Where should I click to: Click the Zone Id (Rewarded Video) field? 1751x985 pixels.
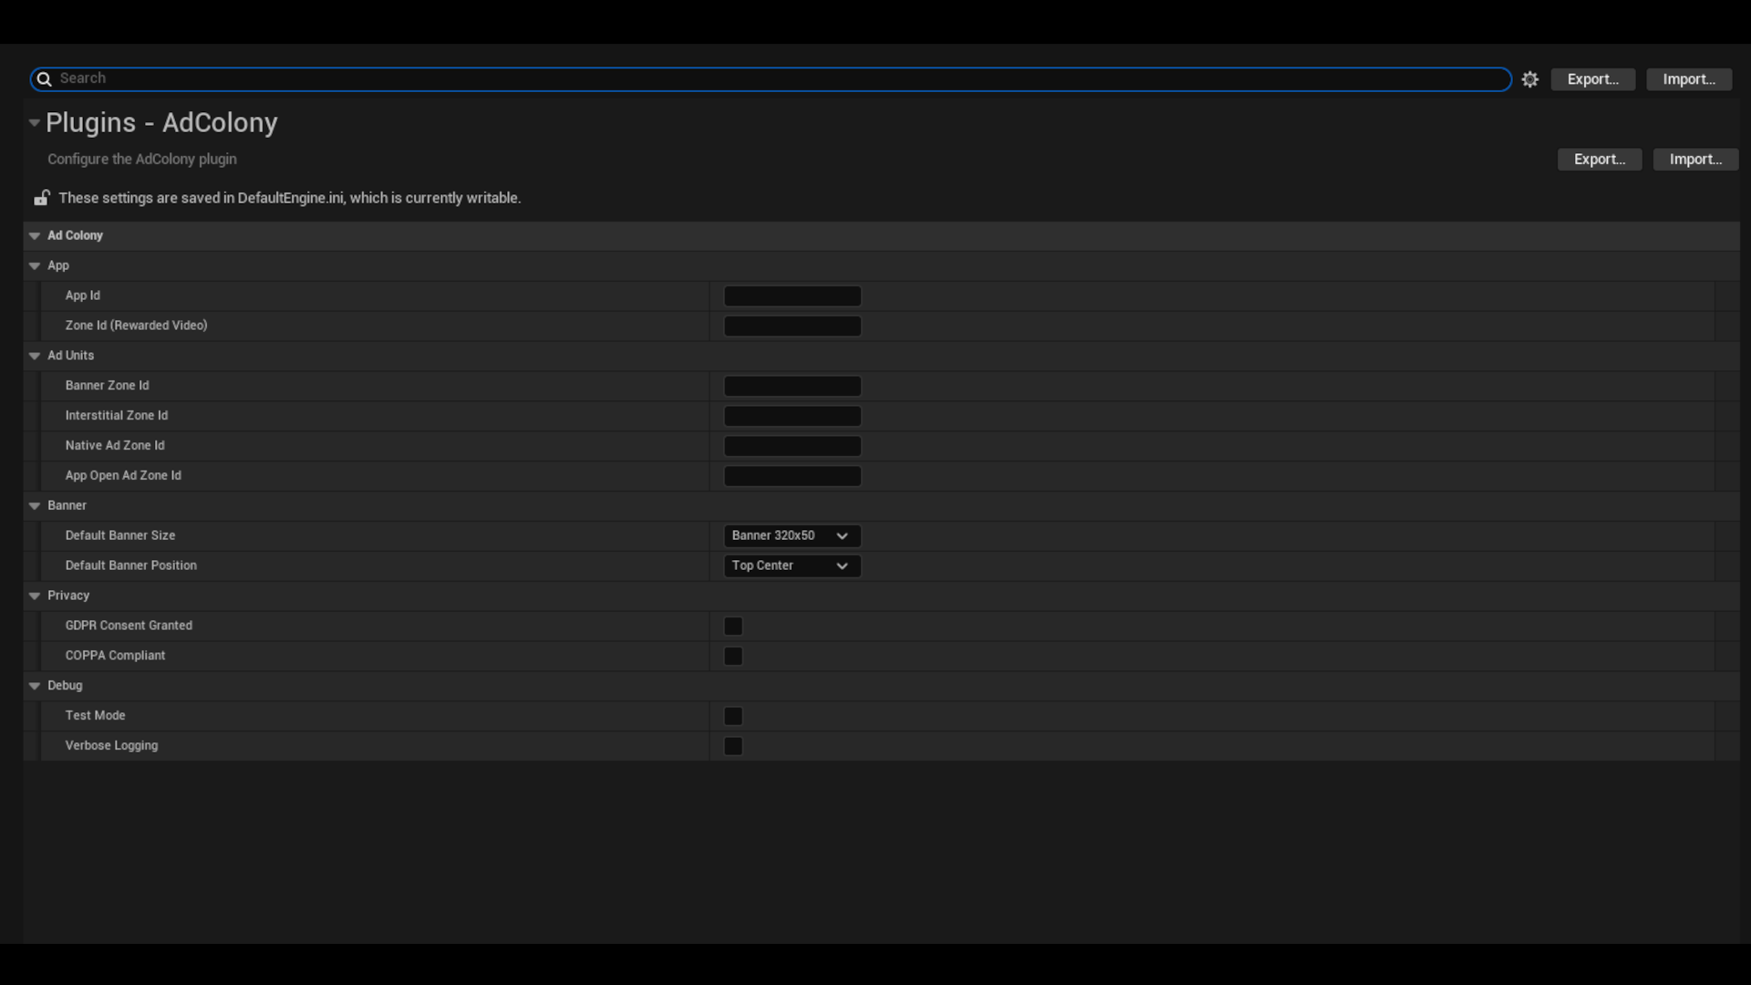(x=793, y=326)
